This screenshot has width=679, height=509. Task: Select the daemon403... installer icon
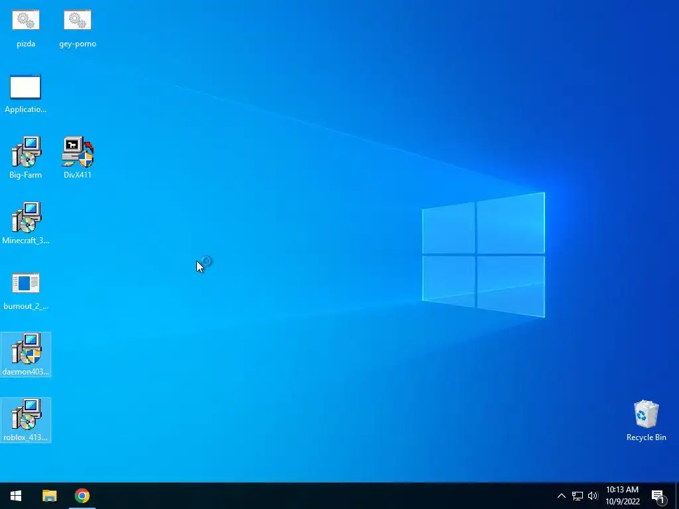click(x=26, y=355)
